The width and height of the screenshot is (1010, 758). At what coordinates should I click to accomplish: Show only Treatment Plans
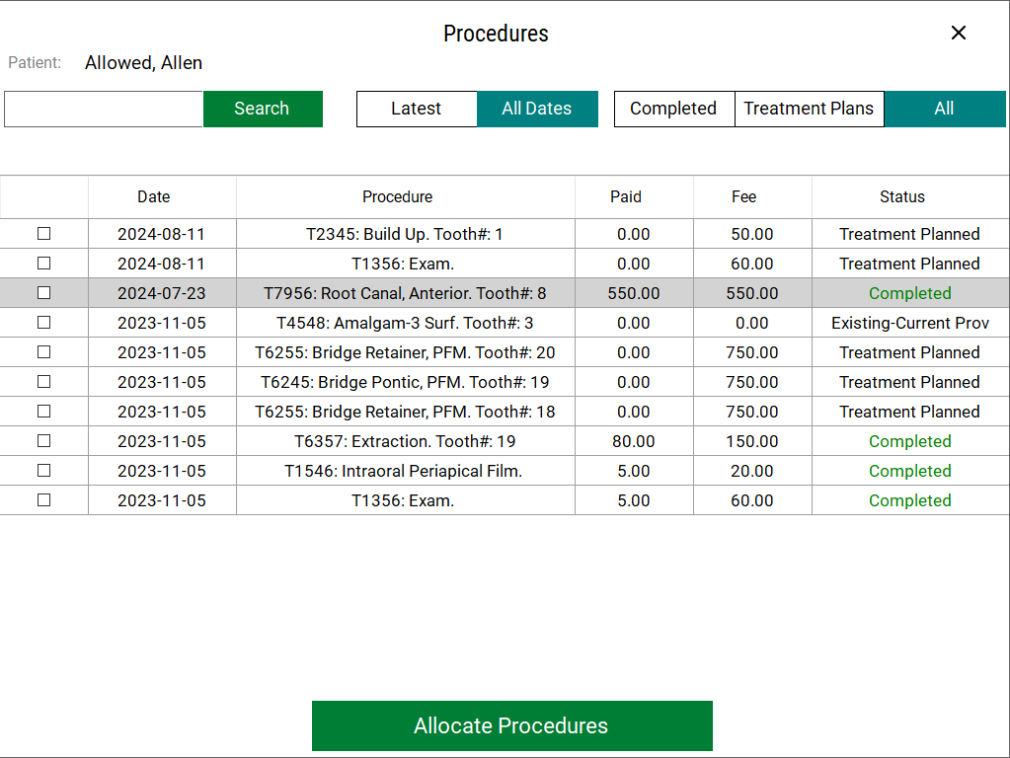pyautogui.click(x=809, y=109)
